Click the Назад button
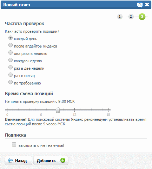 click(18, 161)
